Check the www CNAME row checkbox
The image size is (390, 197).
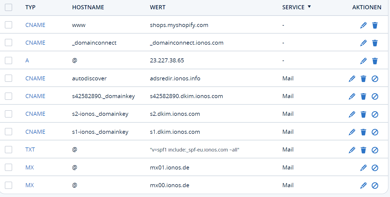click(8, 25)
